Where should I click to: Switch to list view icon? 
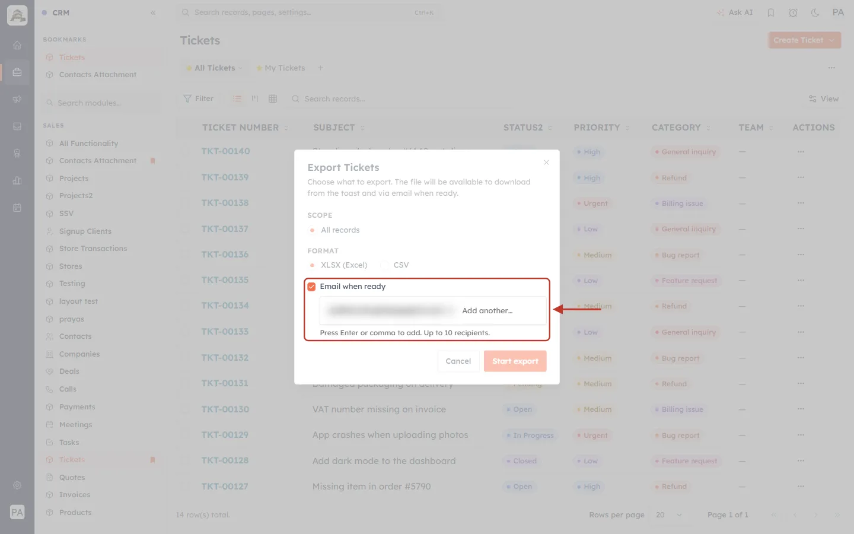click(237, 98)
